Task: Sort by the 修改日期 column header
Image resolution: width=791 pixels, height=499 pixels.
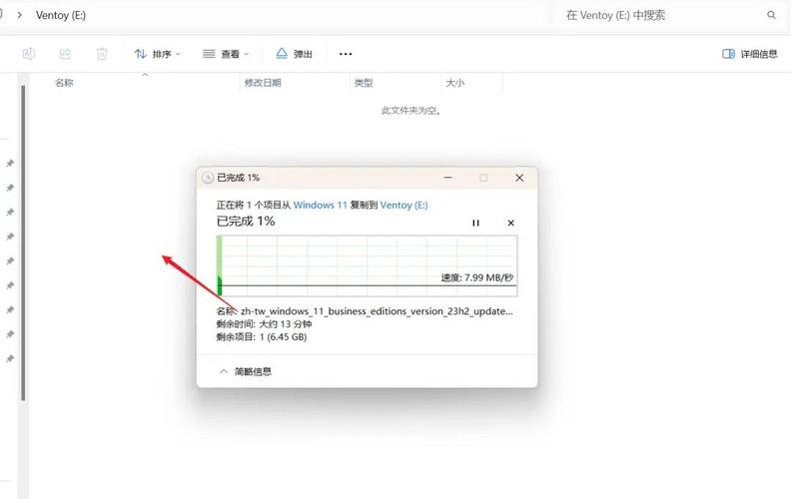Action: pos(263,83)
